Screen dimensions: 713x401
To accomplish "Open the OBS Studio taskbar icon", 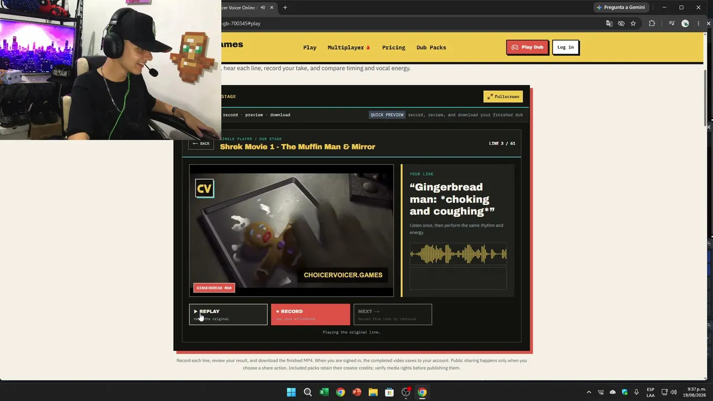I will point(406,392).
